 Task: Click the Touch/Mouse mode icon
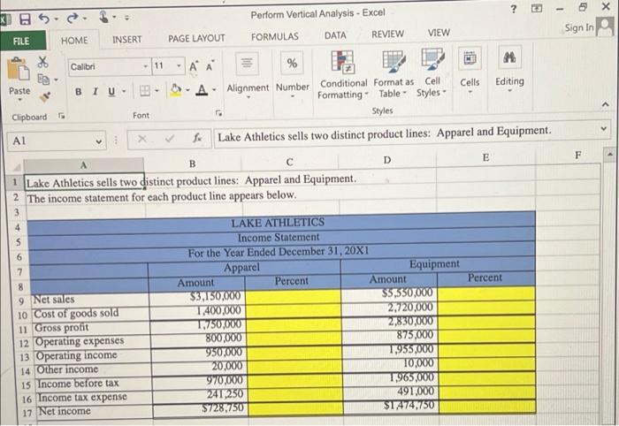click(103, 17)
